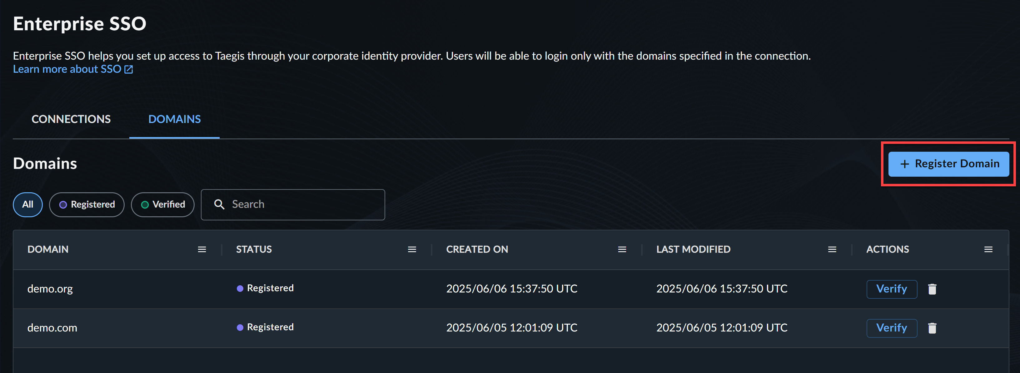The width and height of the screenshot is (1020, 373).
Task: Delete the demo.org domain using trash icon
Action: click(x=932, y=289)
